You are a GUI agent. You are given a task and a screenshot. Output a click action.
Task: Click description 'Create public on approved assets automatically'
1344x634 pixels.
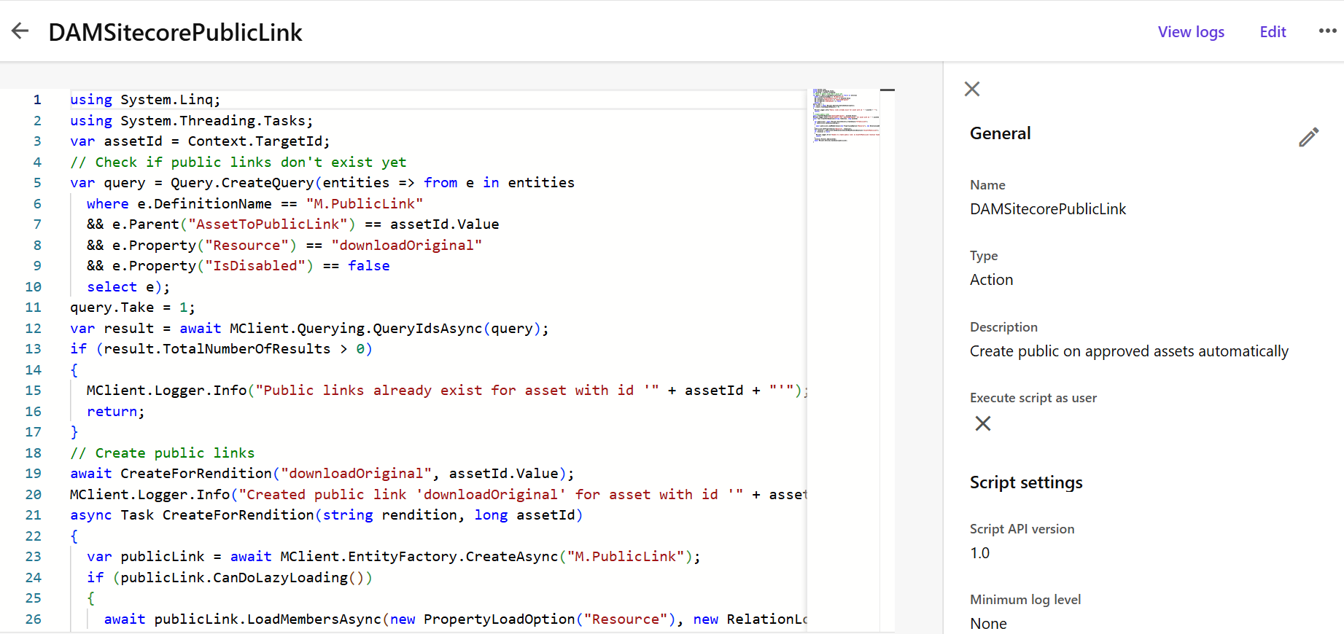[x=1129, y=351]
